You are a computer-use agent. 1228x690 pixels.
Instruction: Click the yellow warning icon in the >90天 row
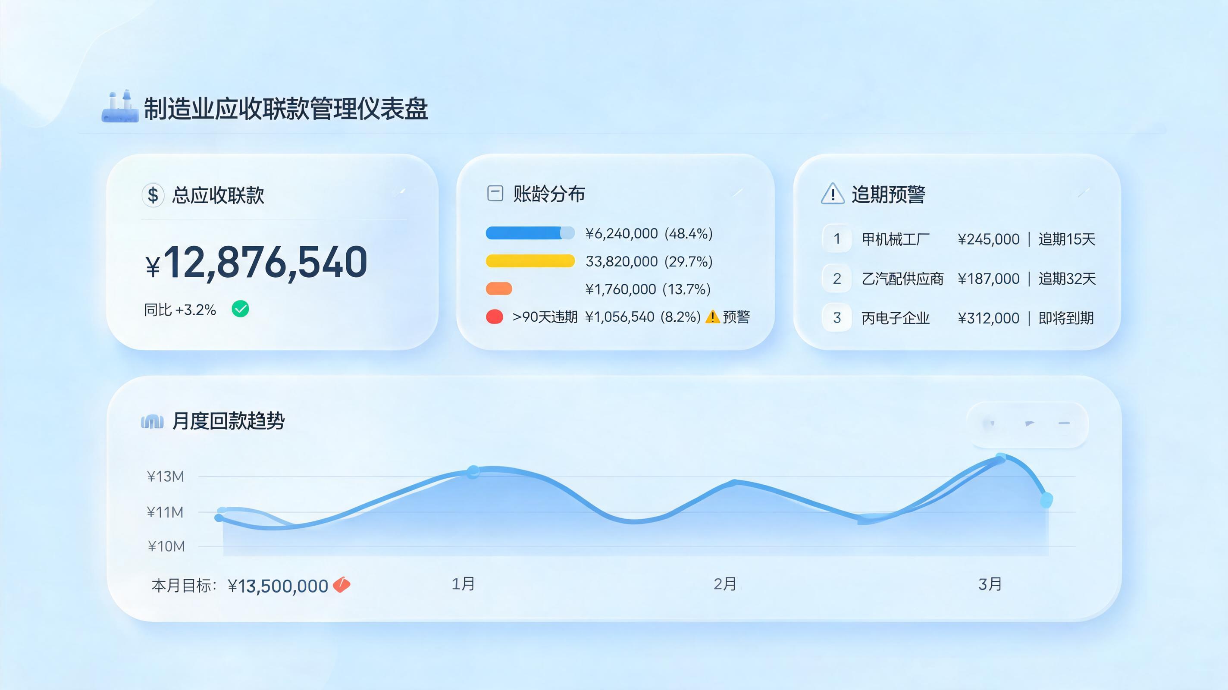[712, 316]
